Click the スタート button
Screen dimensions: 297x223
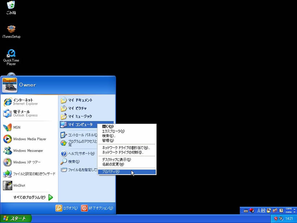(x=16, y=219)
